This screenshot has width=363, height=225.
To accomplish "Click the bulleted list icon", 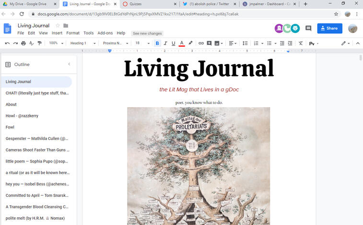I will pyautogui.click(x=269, y=43).
